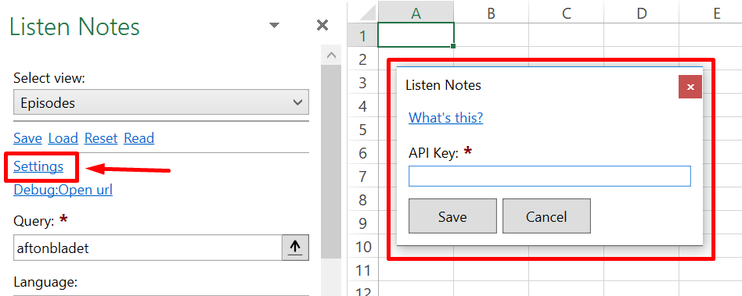Click the Load link
The height and width of the screenshot is (296, 742).
[x=63, y=138]
